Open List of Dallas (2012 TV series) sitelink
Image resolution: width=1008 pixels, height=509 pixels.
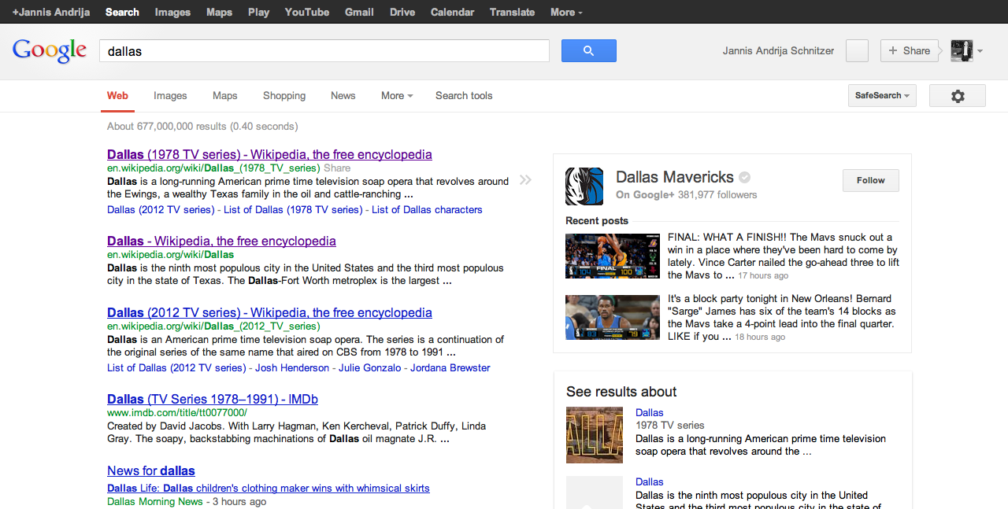pos(176,367)
